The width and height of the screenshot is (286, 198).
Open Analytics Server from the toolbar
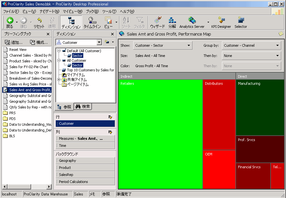pyautogui.click(x=192, y=23)
